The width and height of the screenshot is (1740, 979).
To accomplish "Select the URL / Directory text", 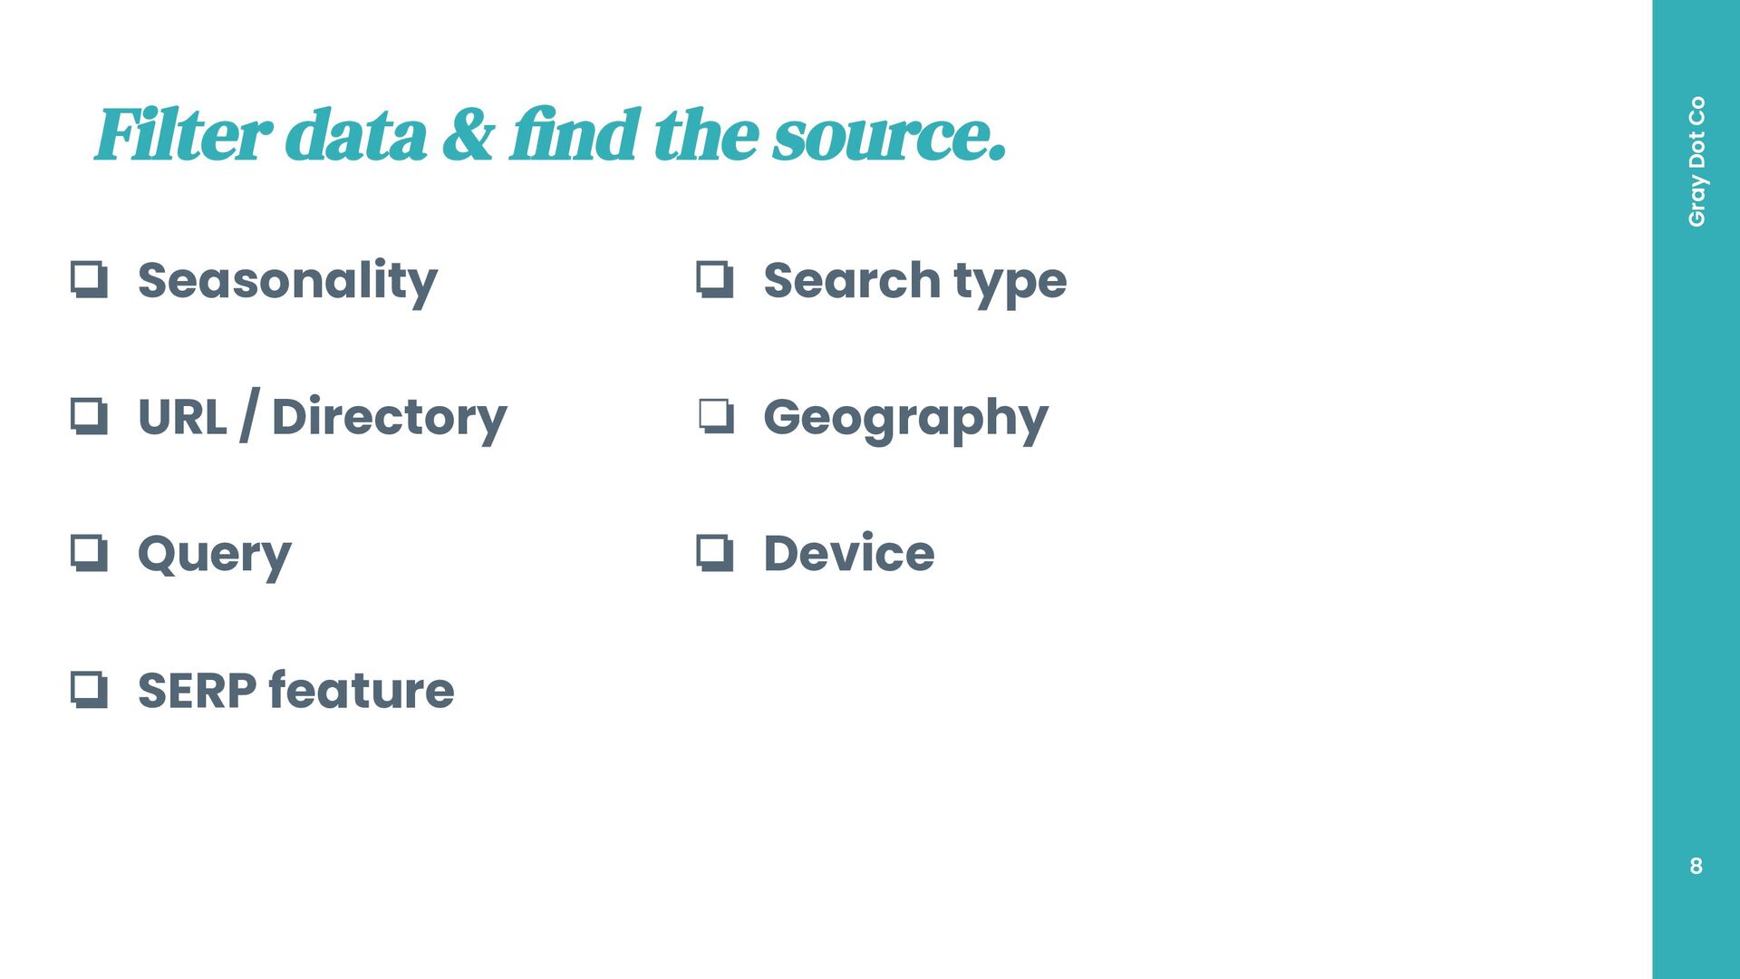I will pyautogui.click(x=322, y=418).
